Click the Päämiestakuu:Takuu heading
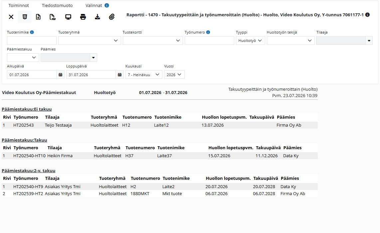Viewport: 380px width, 233px height. click(x=24, y=140)
